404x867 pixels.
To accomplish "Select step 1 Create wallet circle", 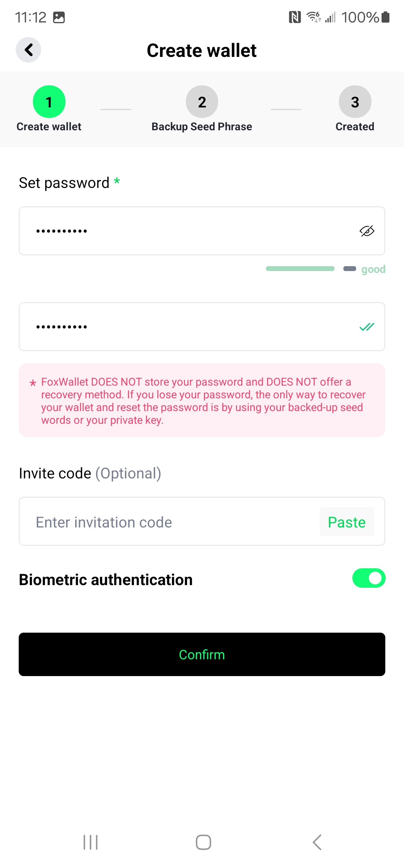I will (49, 102).
